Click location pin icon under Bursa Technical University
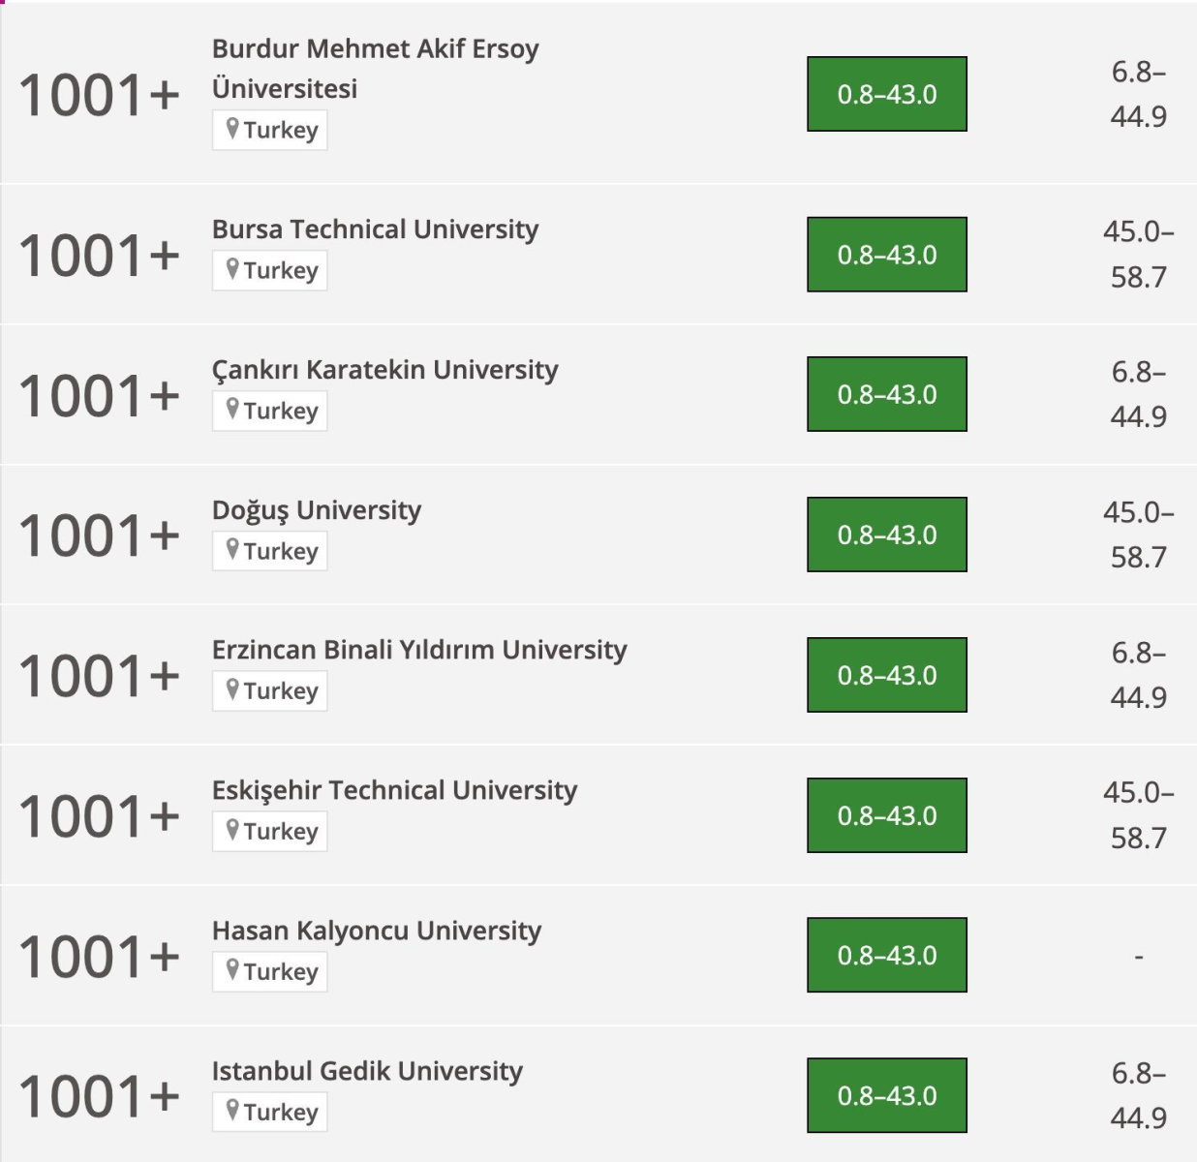This screenshot has width=1197, height=1162. pyautogui.click(x=232, y=269)
